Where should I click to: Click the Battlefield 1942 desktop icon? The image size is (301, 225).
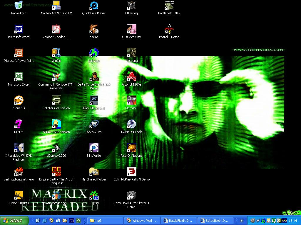[x=169, y=5]
